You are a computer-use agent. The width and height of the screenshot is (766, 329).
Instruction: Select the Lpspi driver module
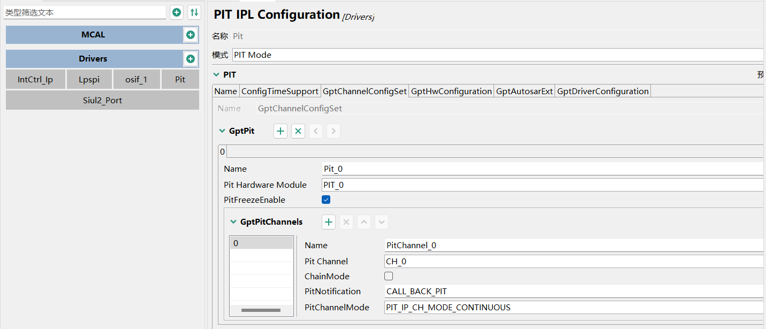click(x=89, y=79)
